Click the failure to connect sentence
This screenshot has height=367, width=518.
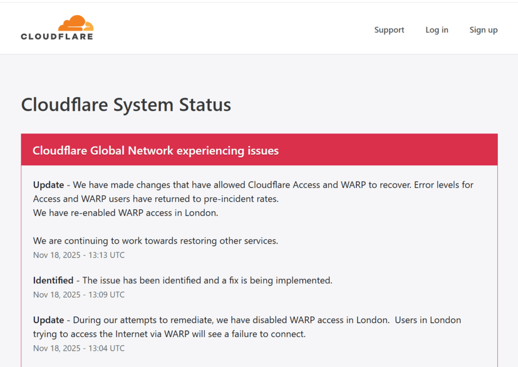click(169, 334)
